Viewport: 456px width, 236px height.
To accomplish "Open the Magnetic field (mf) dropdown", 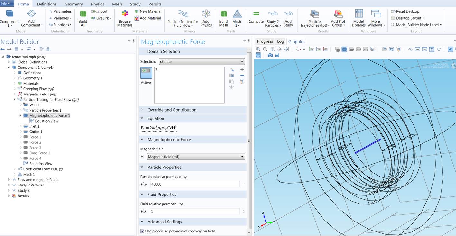I will tap(196, 157).
